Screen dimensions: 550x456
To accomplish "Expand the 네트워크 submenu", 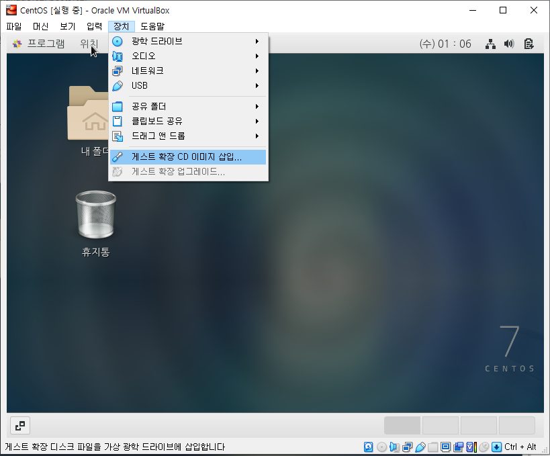I will (x=188, y=71).
